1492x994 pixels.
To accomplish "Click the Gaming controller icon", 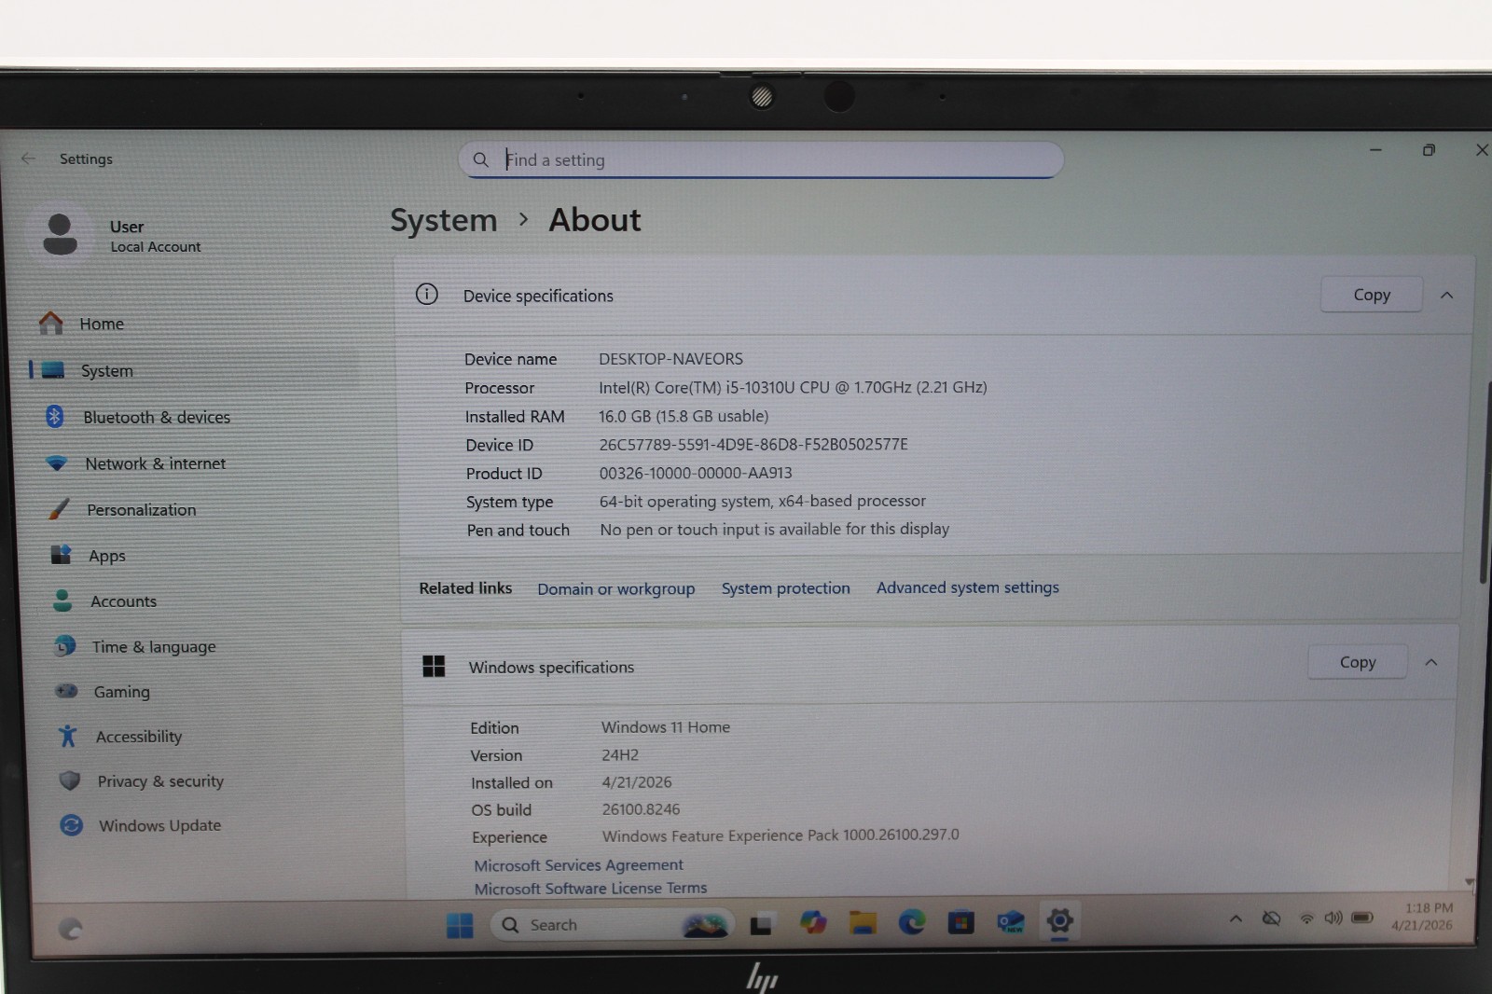I will [x=66, y=691].
